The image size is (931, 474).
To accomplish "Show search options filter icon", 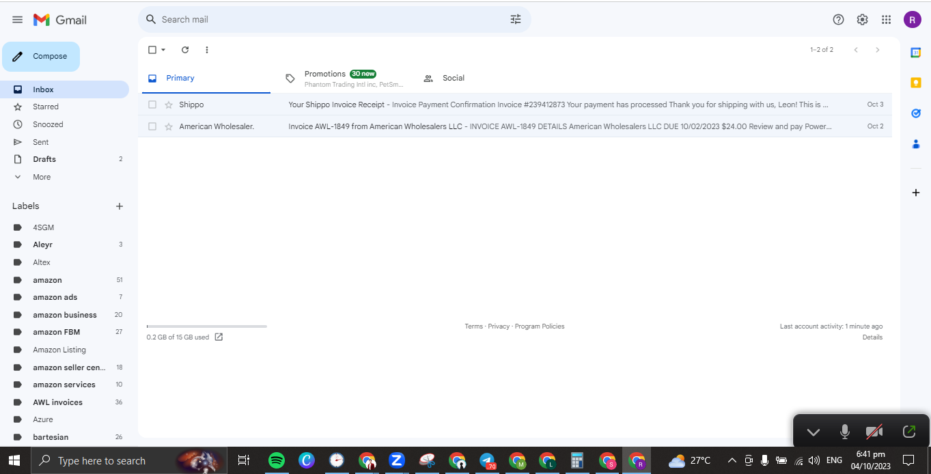I will (x=516, y=19).
